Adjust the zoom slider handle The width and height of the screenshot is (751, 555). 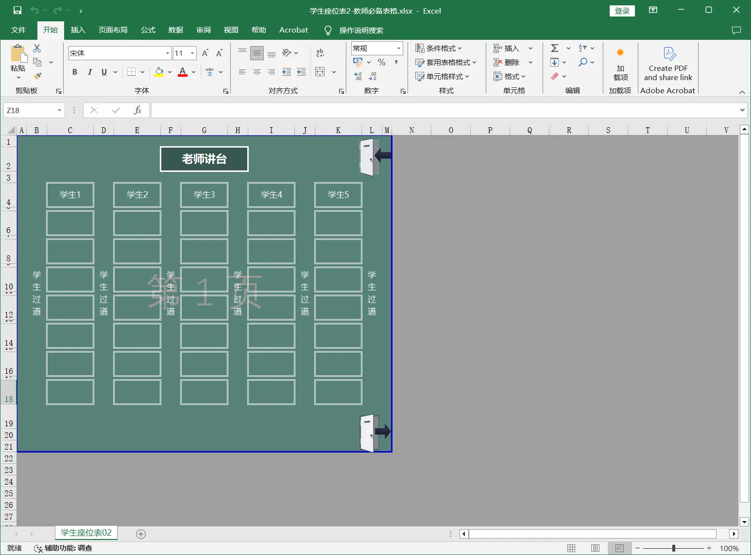click(673, 548)
